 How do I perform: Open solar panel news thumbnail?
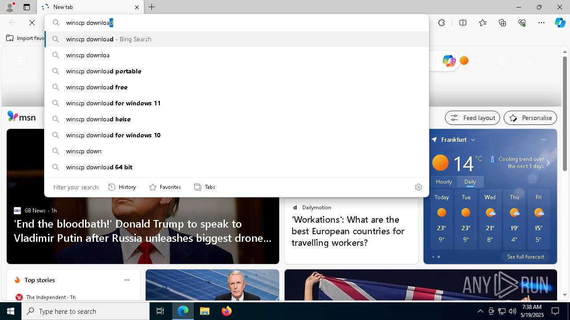(212, 285)
